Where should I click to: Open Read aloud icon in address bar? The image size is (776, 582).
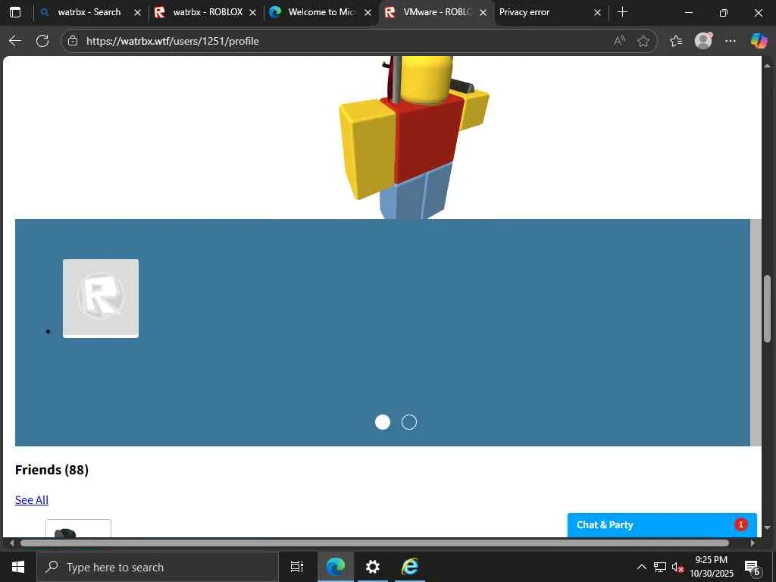pos(619,41)
